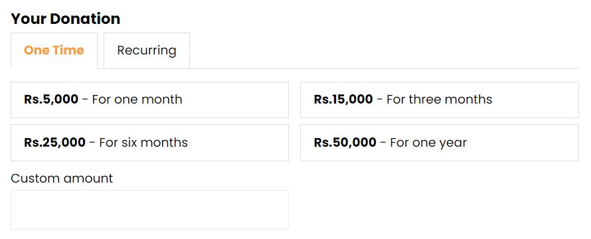Pick the one-year donation box
The height and width of the screenshot is (239, 591).
point(440,143)
